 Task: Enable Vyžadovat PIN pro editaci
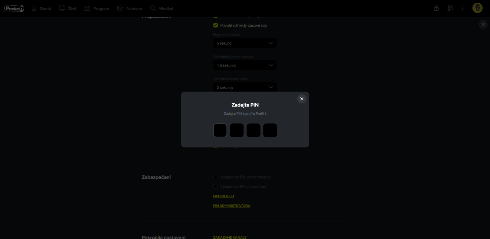pos(216,186)
